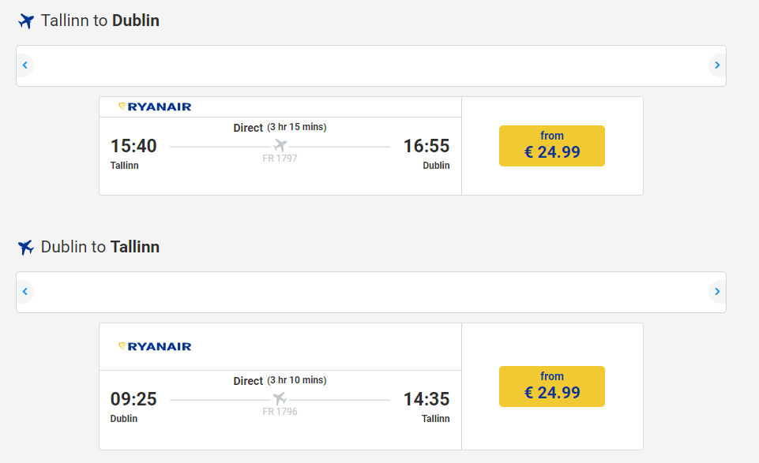Screen dimensions: 759x463
Task: Click the landing plane icon beside Dublin to Tallinn
Action: pos(26,248)
